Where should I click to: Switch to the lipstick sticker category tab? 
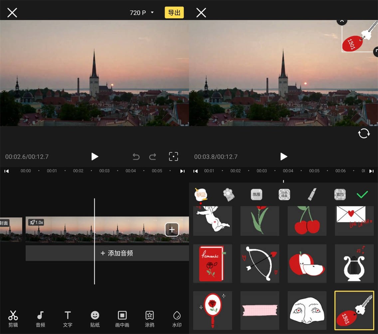coord(312,194)
